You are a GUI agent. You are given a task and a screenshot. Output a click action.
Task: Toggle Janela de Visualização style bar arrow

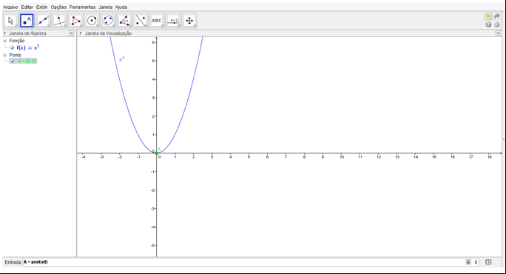(81, 33)
